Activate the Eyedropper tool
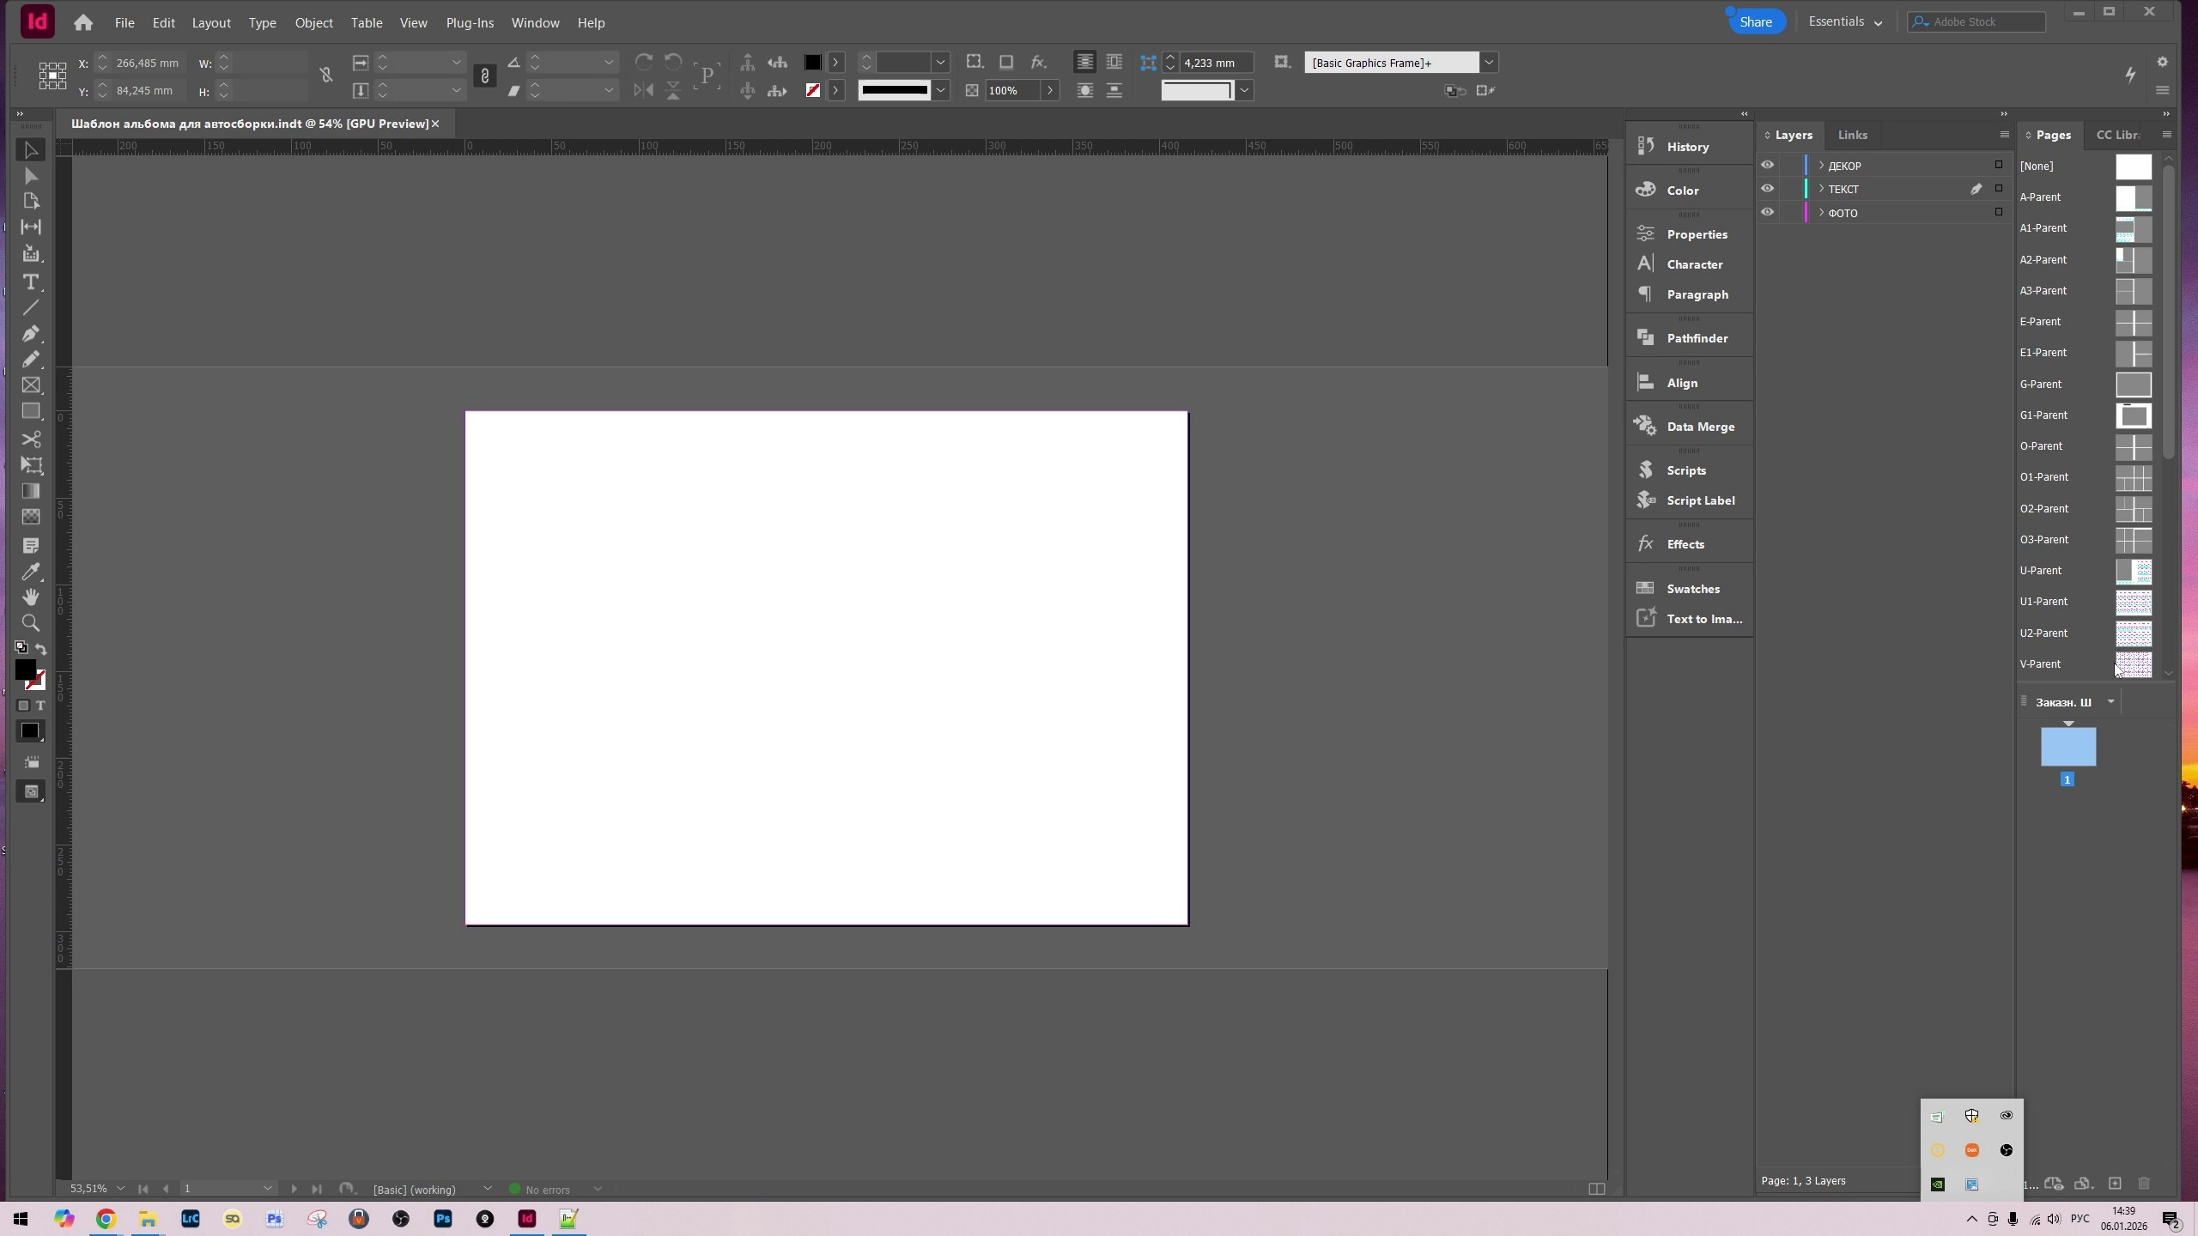The width and height of the screenshot is (2198, 1236). pyautogui.click(x=31, y=572)
